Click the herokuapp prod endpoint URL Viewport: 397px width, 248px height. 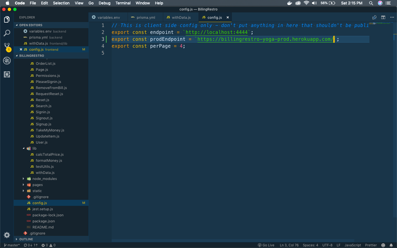[x=265, y=39]
